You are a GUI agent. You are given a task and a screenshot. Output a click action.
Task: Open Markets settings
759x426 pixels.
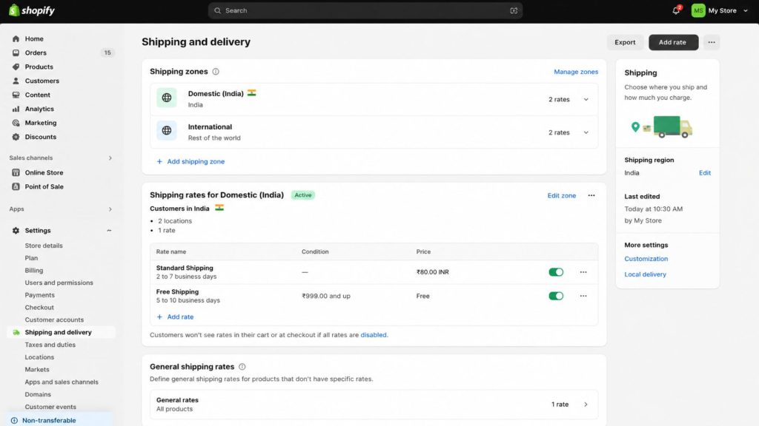click(37, 369)
